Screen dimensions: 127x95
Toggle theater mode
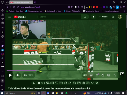click(x=109, y=75)
